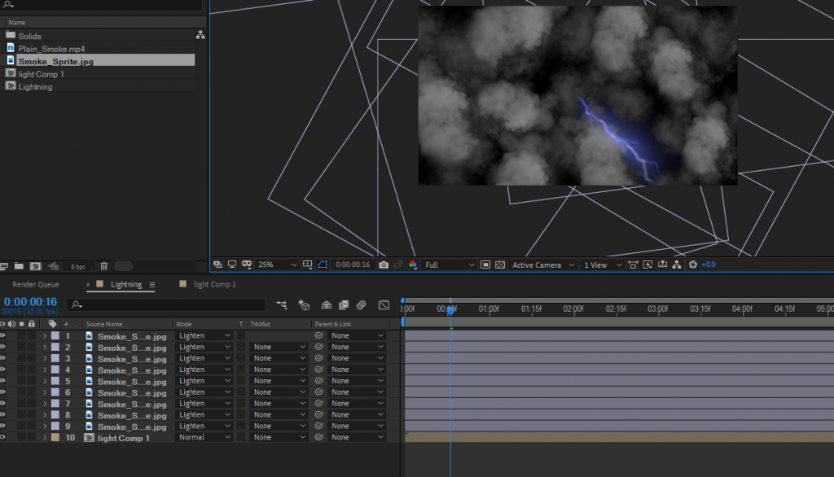This screenshot has height=477, width=834.
Task: Open project settings via 8 bpc button
Action: click(x=77, y=266)
